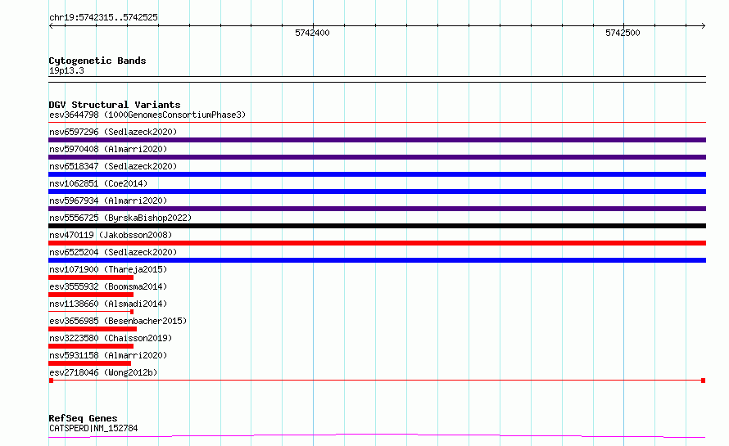Select the red nsv470119 Jakobsson2008 bar

point(377,243)
